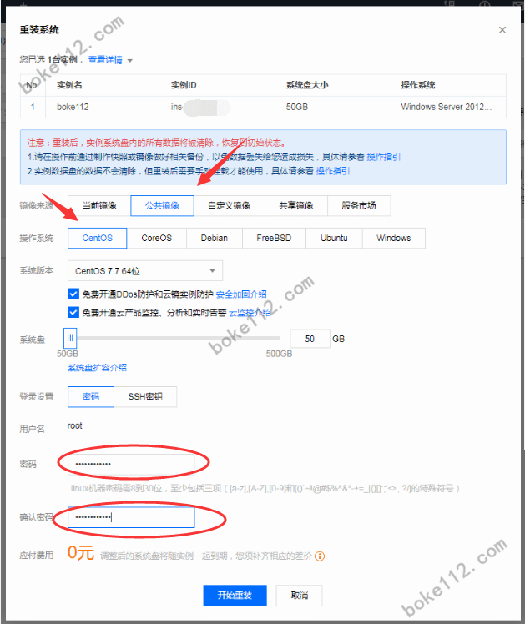Open the CentOS 7.7 64位 version dropdown
Viewport: 525px width, 624px height.
[145, 271]
